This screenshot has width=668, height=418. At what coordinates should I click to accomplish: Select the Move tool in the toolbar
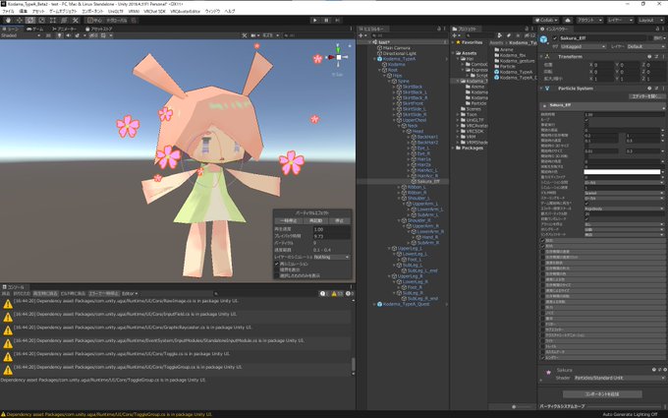(20, 20)
